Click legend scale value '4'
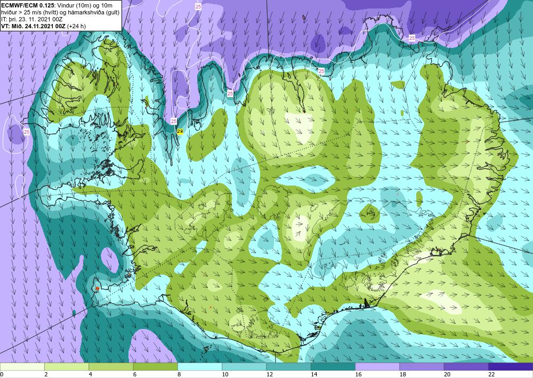This screenshot has height=378, width=533. coord(91,374)
